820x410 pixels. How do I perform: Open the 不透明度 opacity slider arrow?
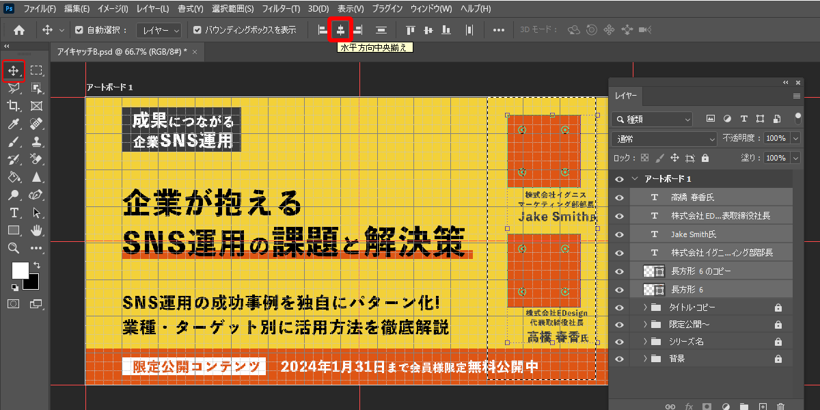795,138
